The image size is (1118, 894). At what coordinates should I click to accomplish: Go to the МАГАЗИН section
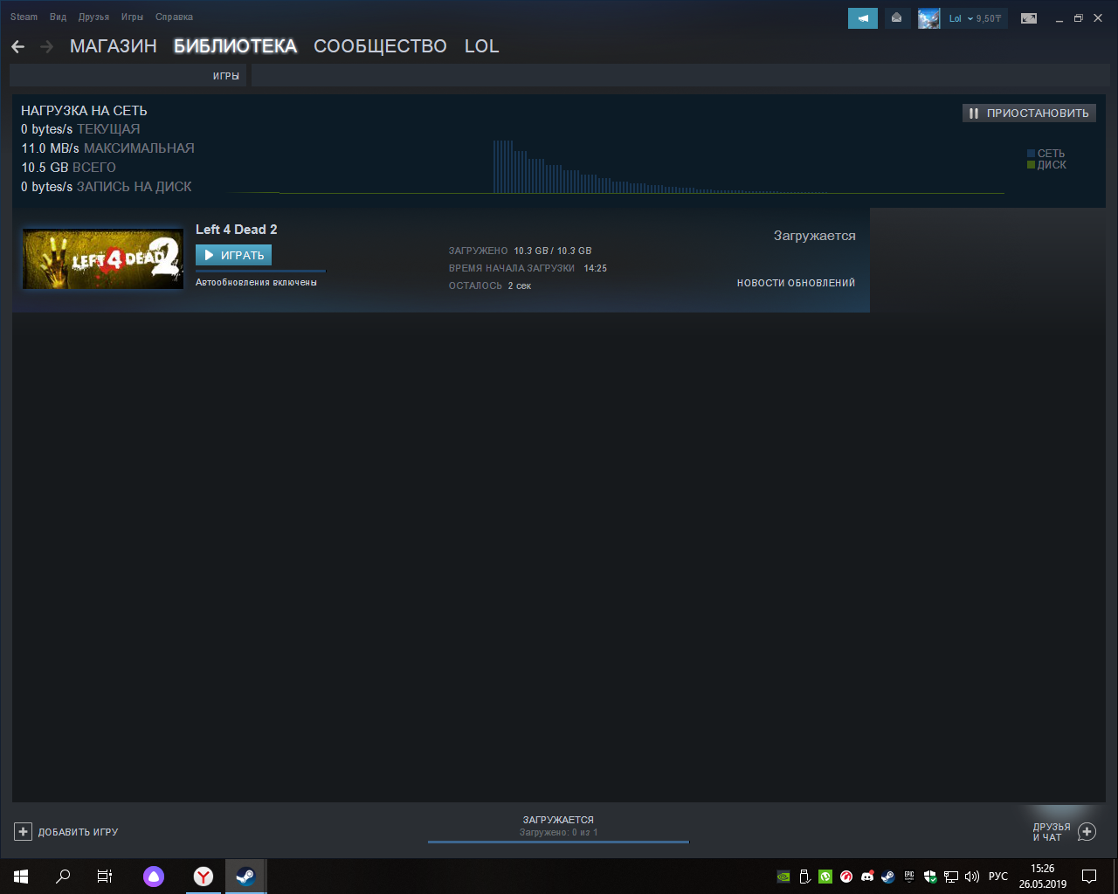(x=114, y=46)
